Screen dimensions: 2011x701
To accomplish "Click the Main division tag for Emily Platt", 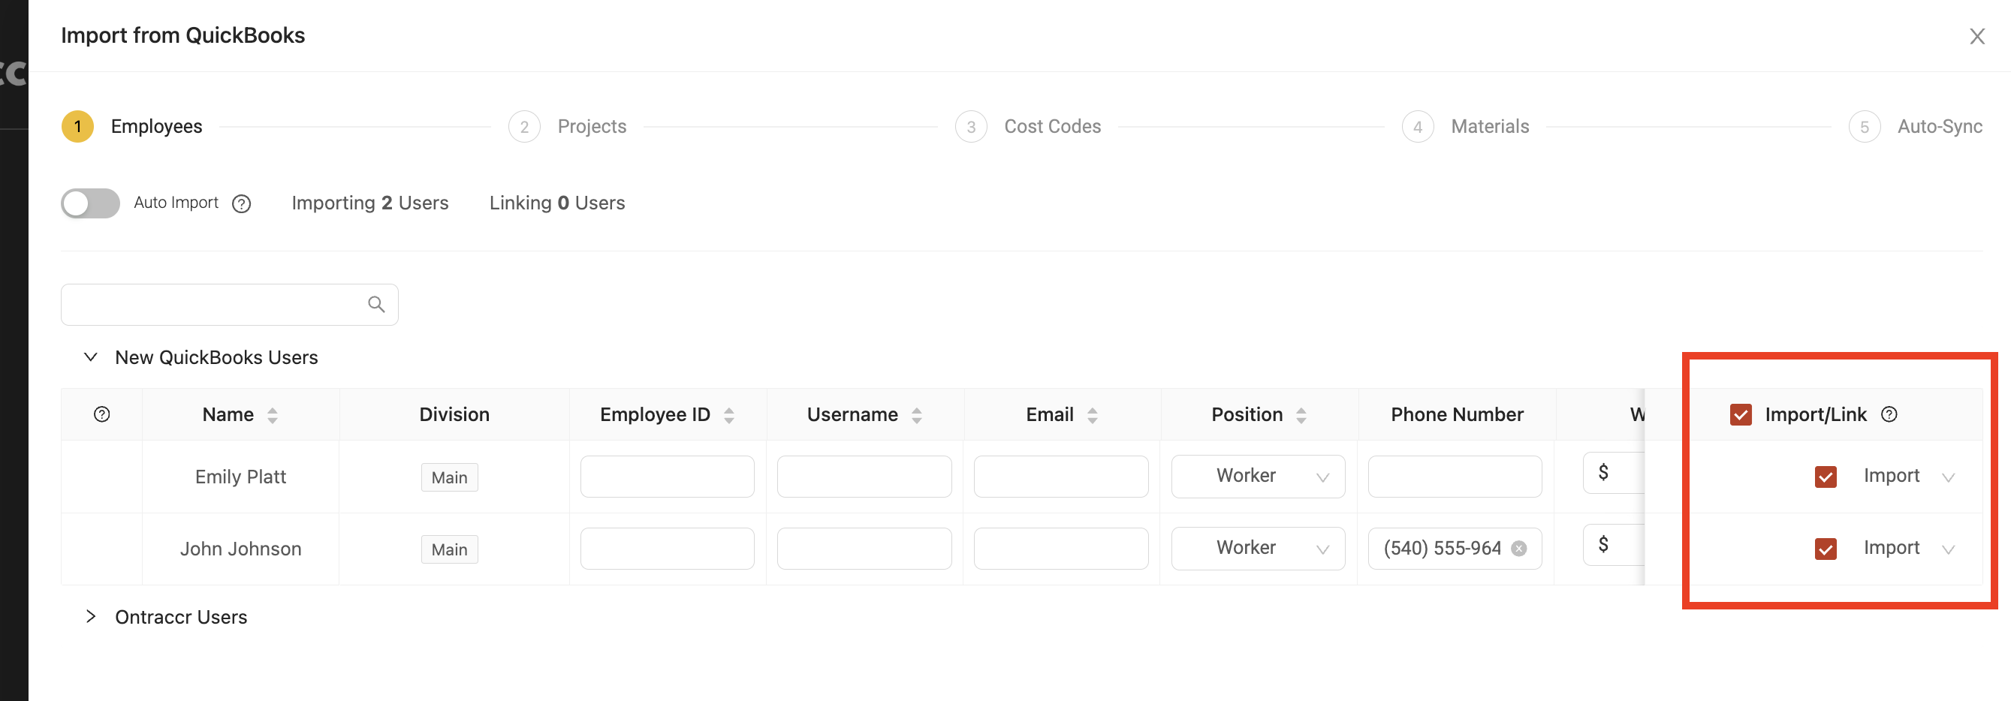I will coord(450,477).
